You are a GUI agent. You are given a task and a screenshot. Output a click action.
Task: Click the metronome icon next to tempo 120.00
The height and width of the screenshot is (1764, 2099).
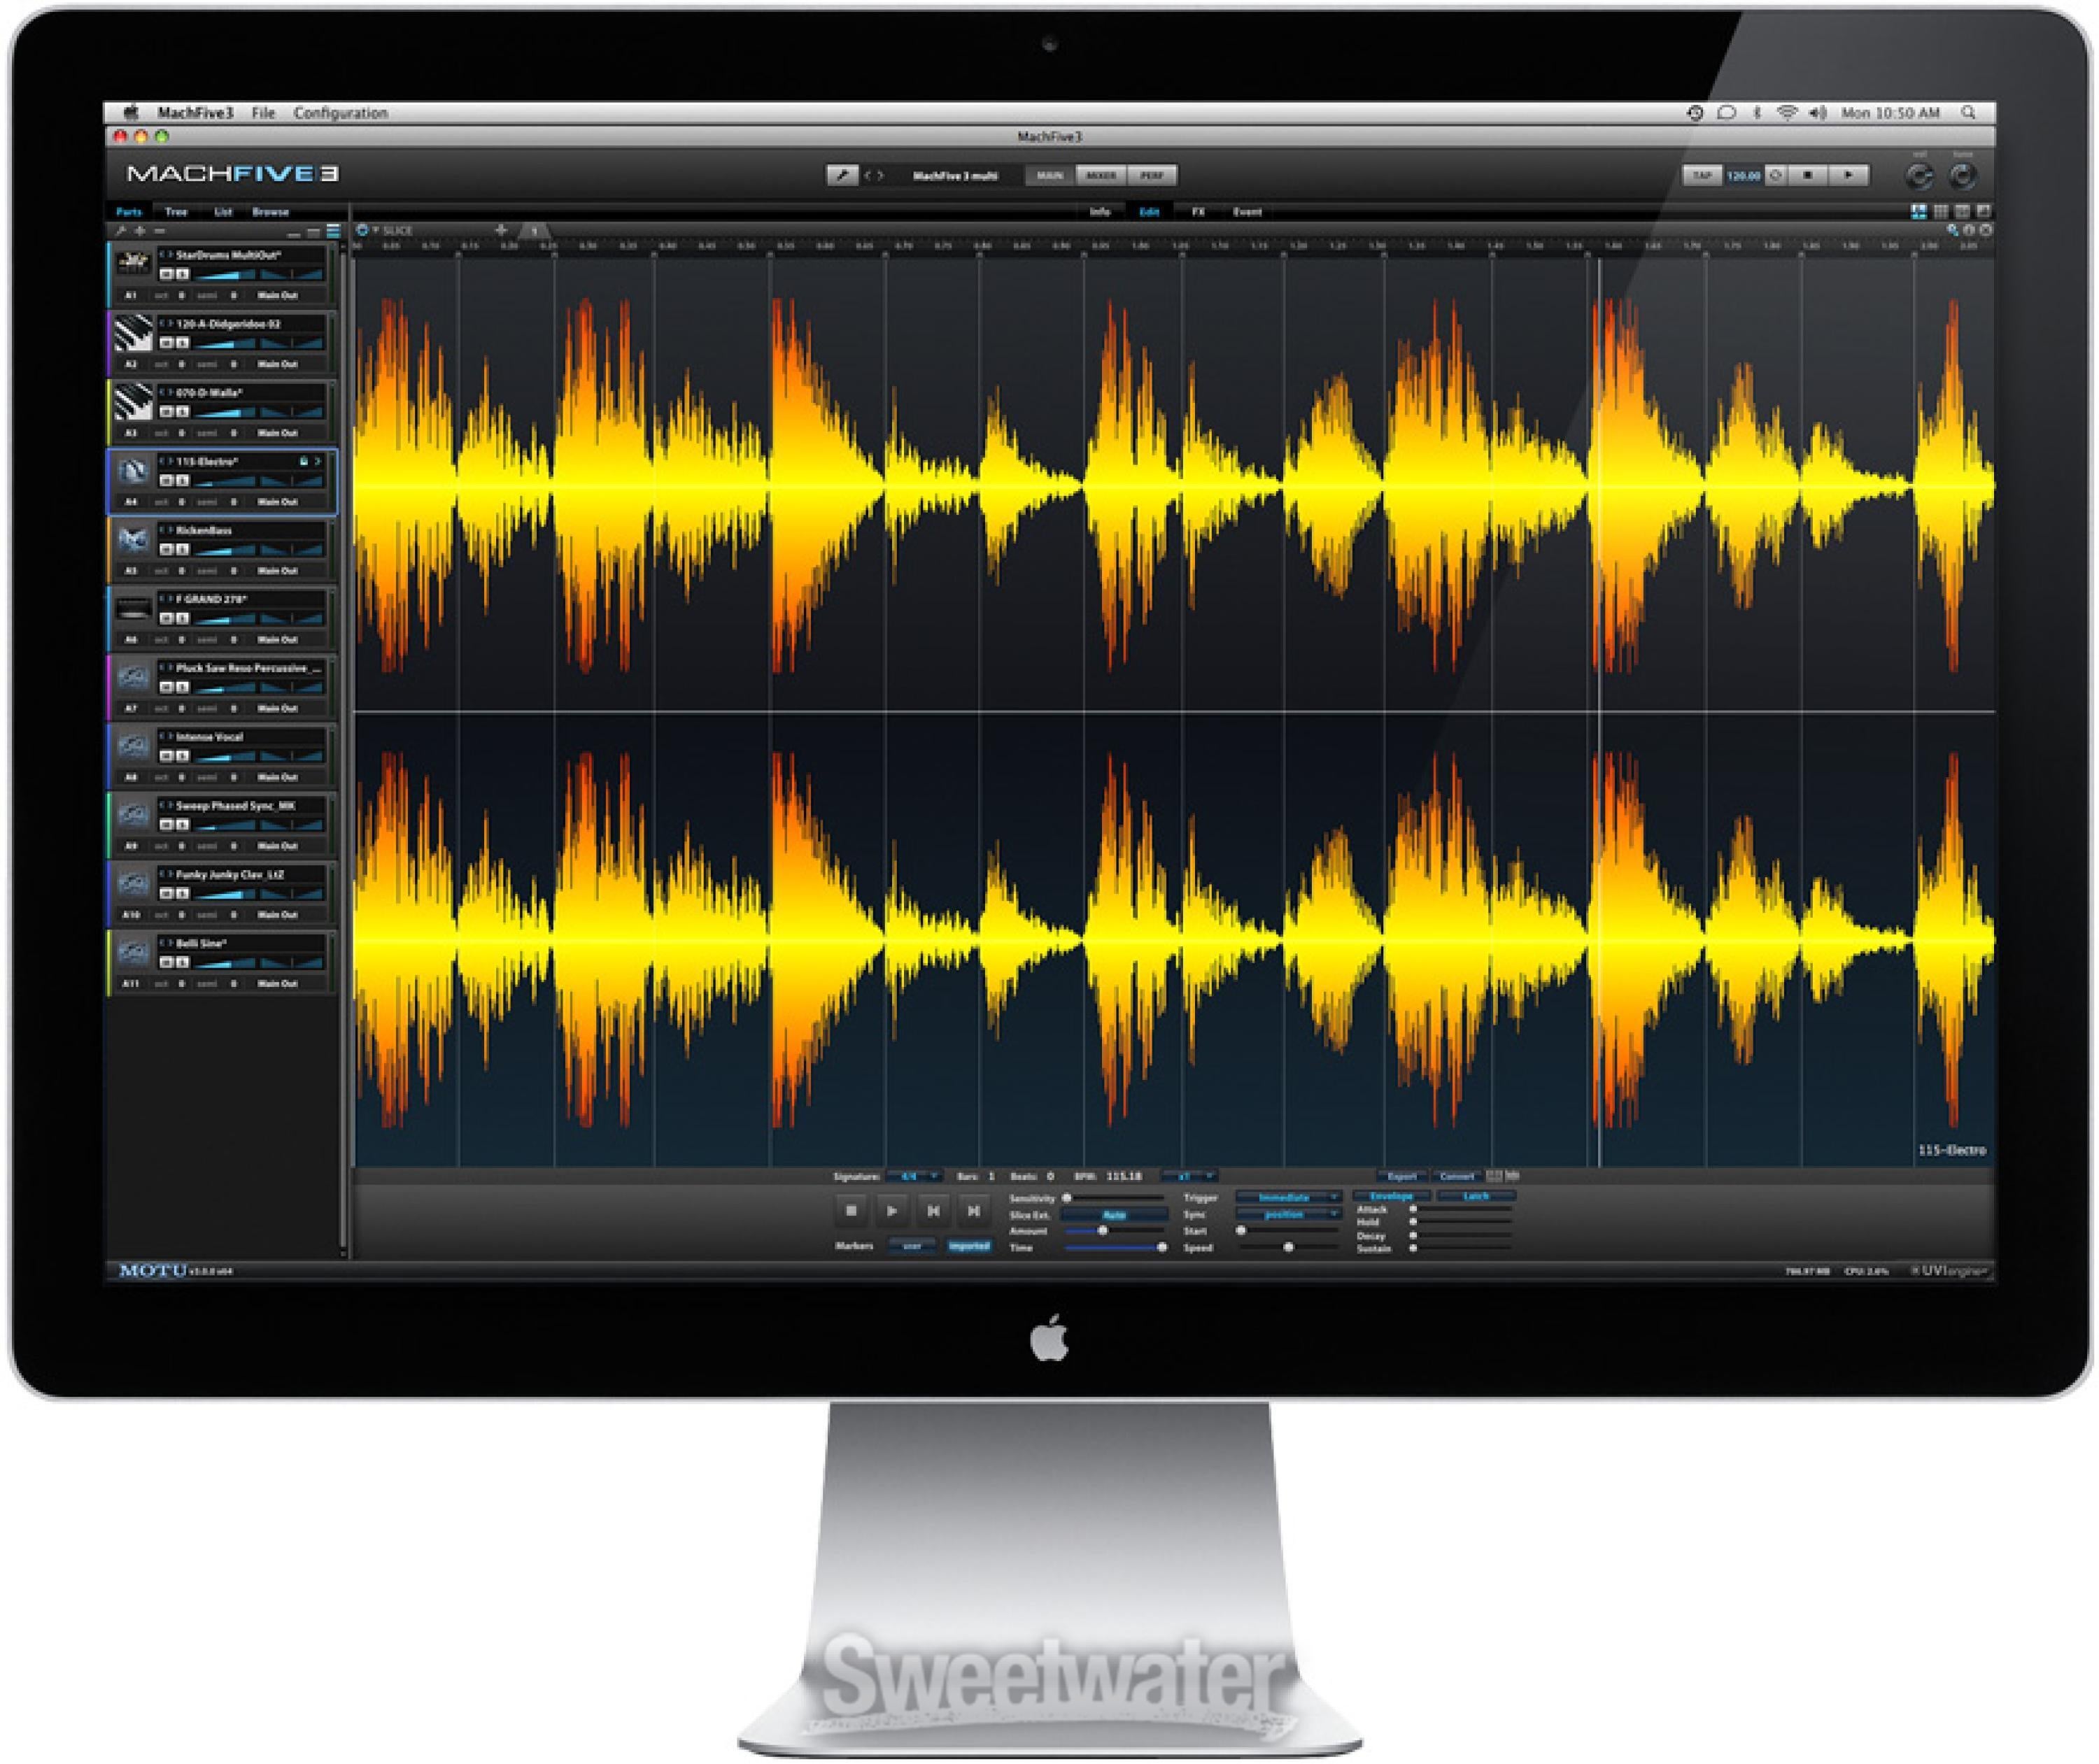(x=1776, y=176)
